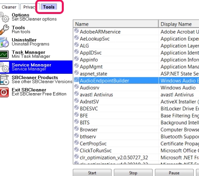Click gear icon beside AppIDSvc
Image resolution: width=199 pixels, height=176 pixels.
point(76,52)
